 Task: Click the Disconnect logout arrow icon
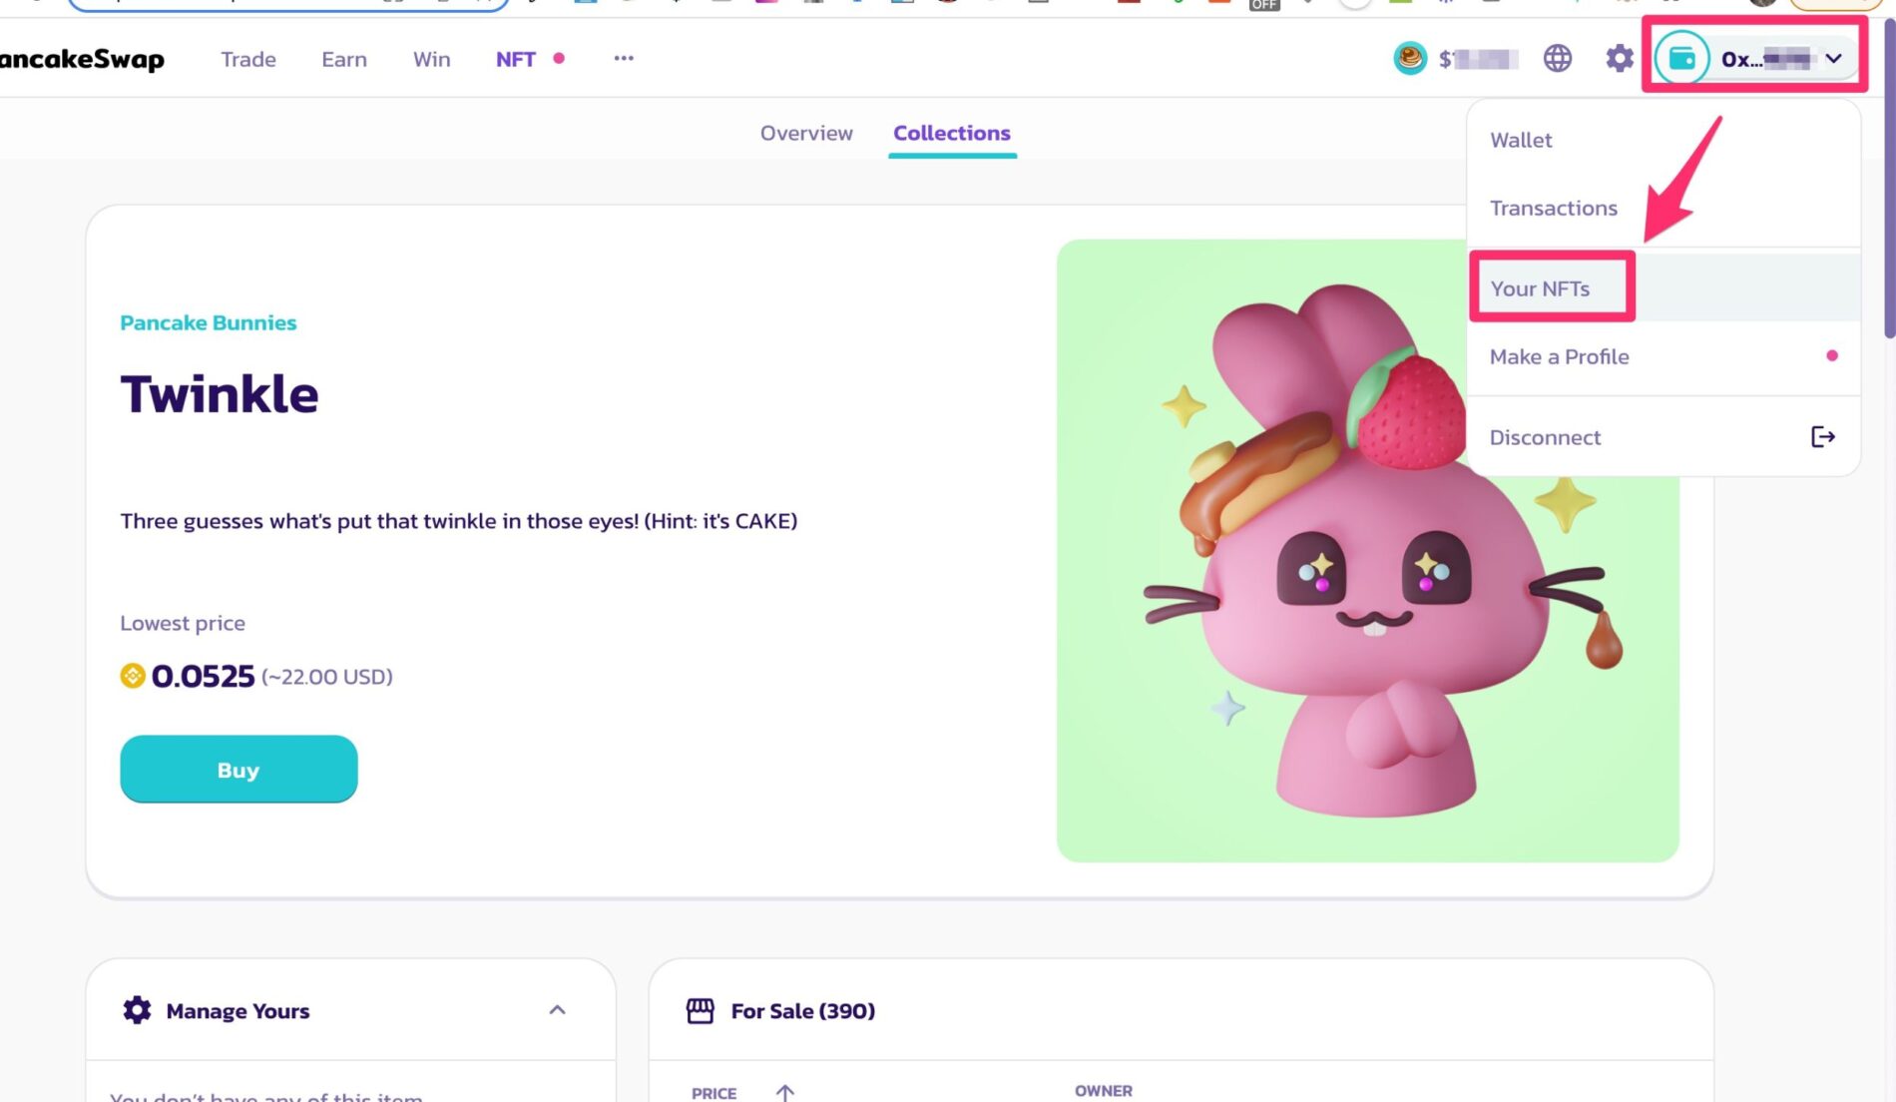pos(1822,436)
